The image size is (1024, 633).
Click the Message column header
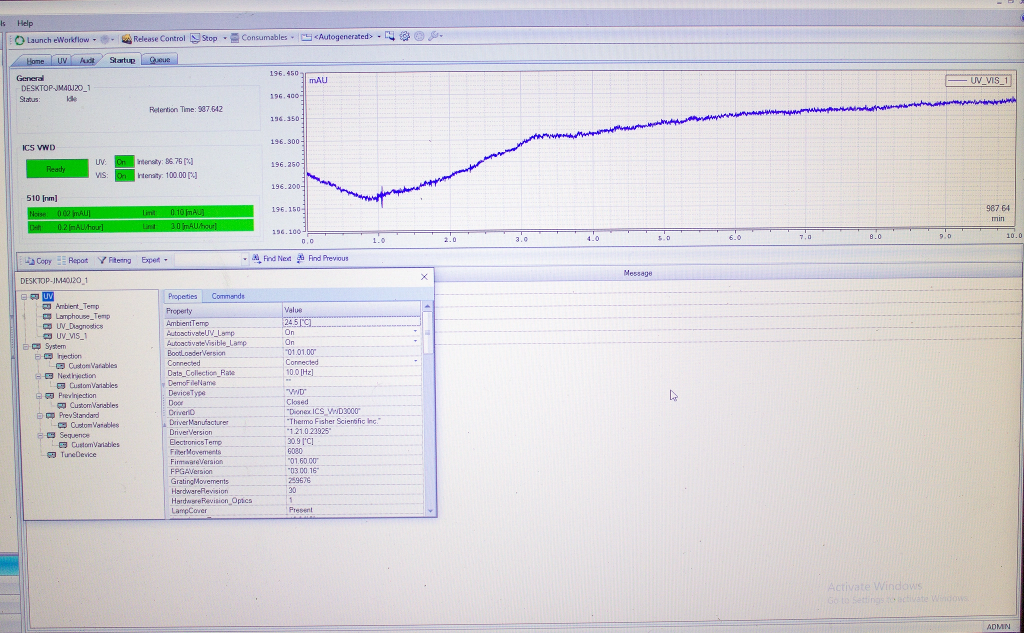(638, 273)
